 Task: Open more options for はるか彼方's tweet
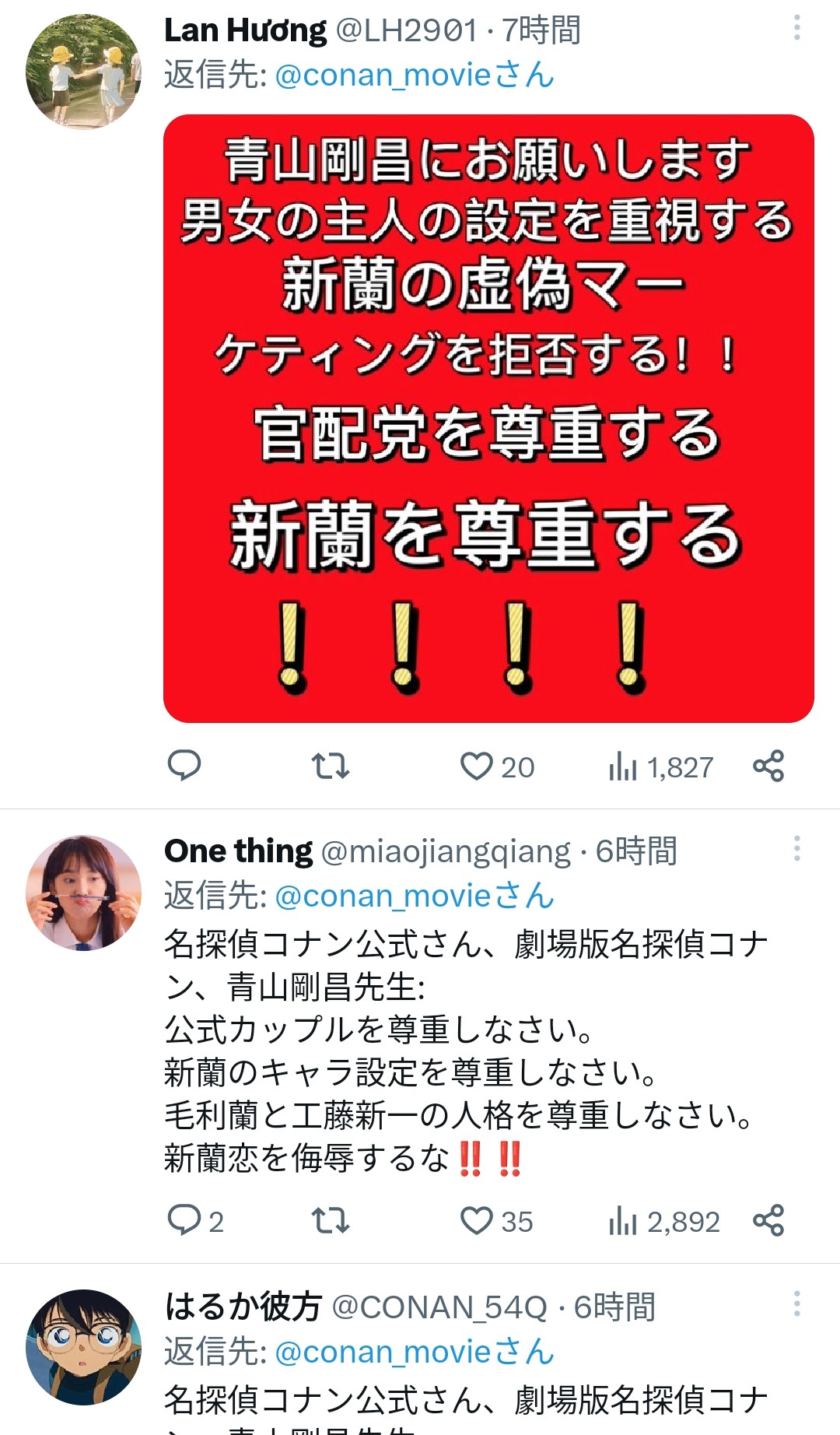(796, 1303)
